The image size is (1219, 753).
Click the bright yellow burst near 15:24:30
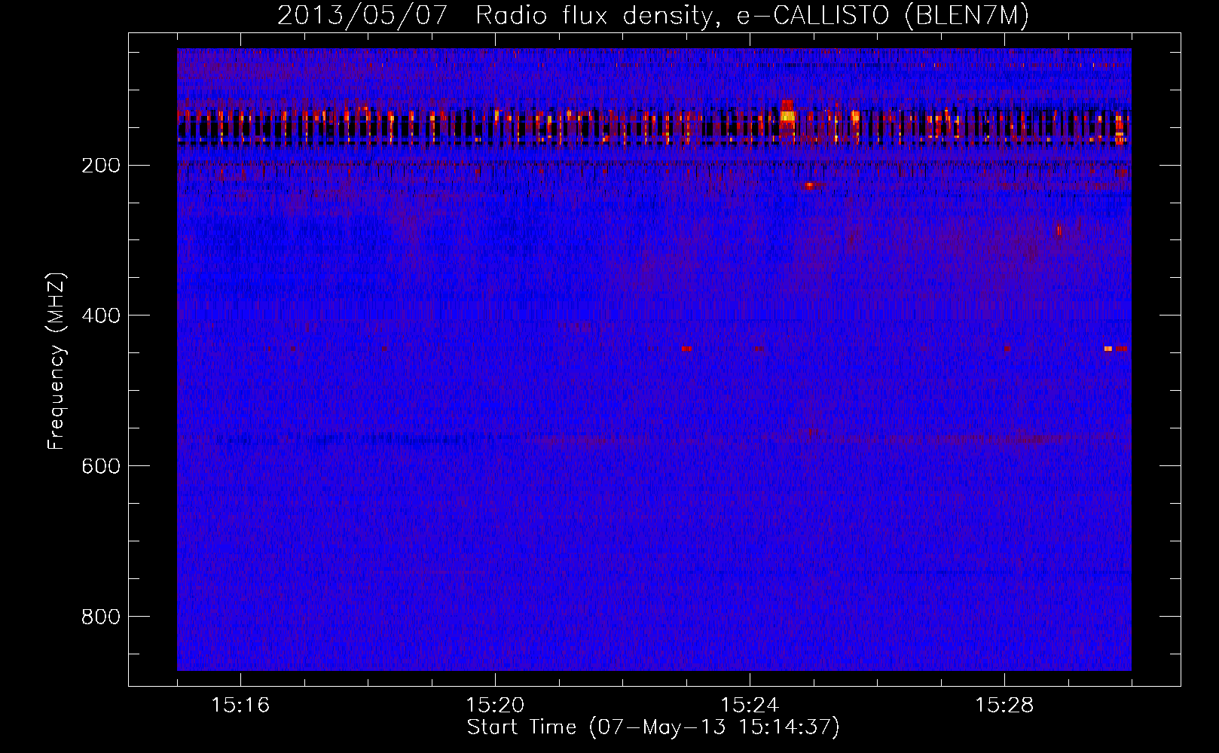pyautogui.click(x=787, y=116)
